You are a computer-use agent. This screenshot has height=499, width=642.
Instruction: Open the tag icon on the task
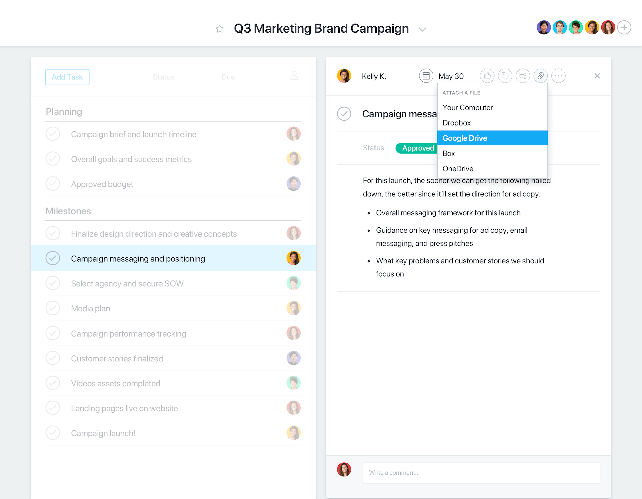(505, 76)
